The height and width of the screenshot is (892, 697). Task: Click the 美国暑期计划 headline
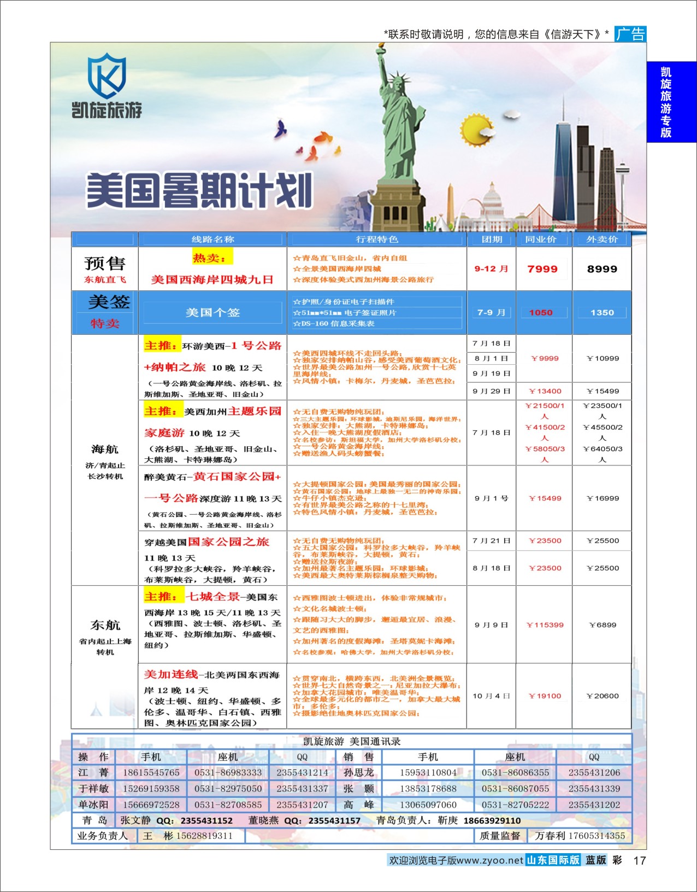[199, 191]
